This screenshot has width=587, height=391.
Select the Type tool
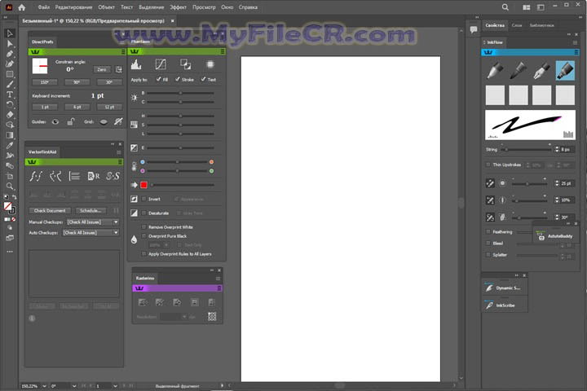[10, 94]
